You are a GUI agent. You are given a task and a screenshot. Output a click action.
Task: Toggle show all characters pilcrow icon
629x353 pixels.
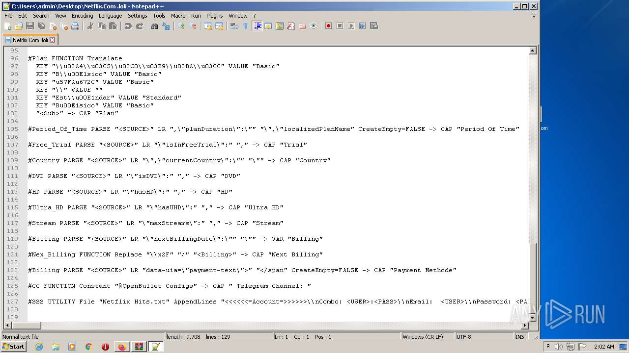click(x=246, y=26)
